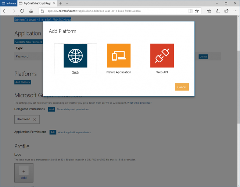Close the MyOneDriveScript tab

pos(54,3)
